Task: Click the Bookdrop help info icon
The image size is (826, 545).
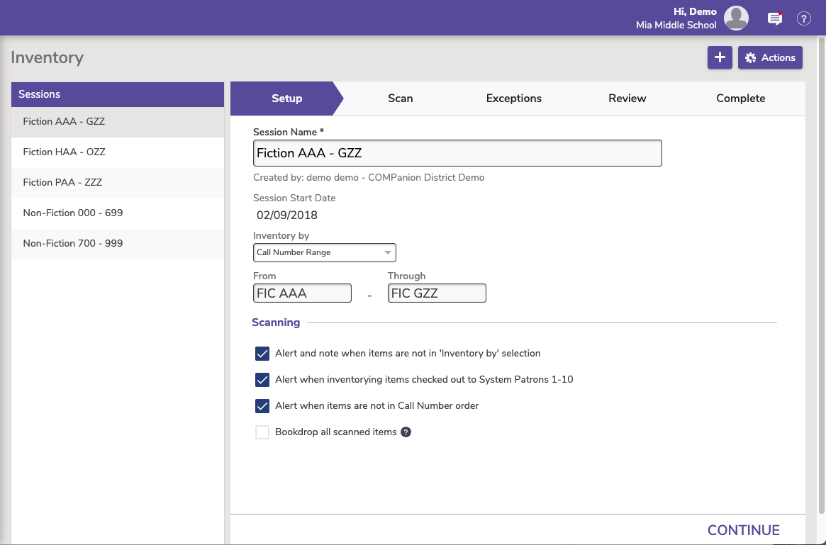Action: pos(406,432)
